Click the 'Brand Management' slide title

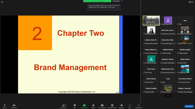[x=70, y=68]
